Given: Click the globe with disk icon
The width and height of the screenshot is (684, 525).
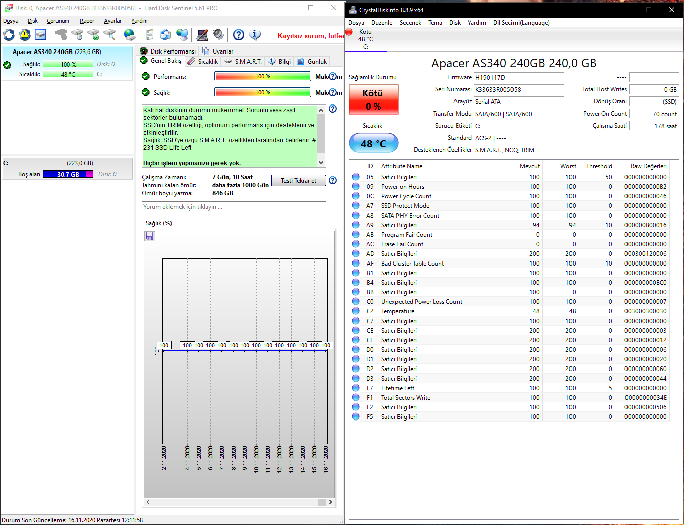Looking at the screenshot, I should (130, 35).
